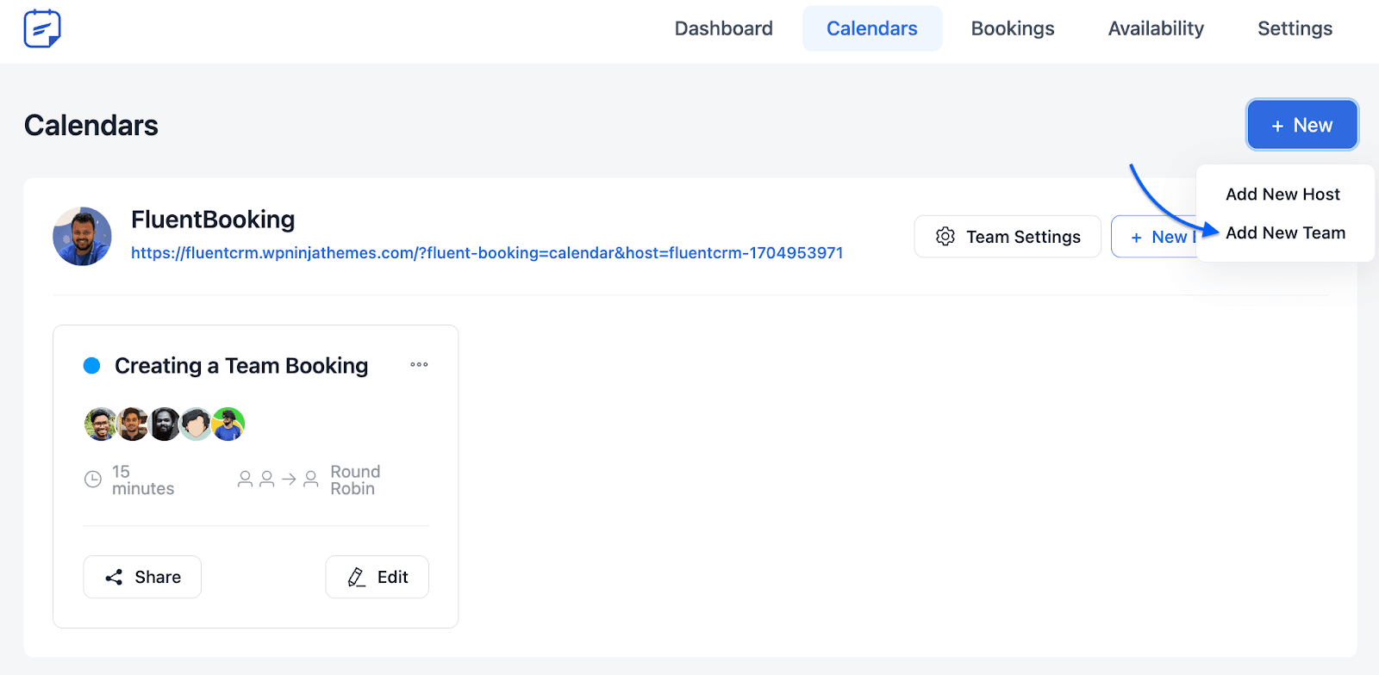Click the 15 minutes duration text
The image size is (1379, 675).
(143, 480)
